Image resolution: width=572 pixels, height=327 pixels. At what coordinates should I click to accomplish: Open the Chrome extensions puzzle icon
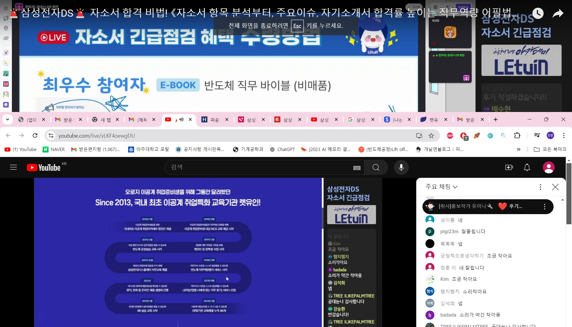coord(517,136)
